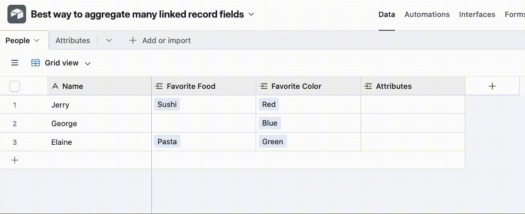Screen dimensions: 525x214
Task: Click the Favorite Food linked-record field icon
Action: [x=159, y=86]
